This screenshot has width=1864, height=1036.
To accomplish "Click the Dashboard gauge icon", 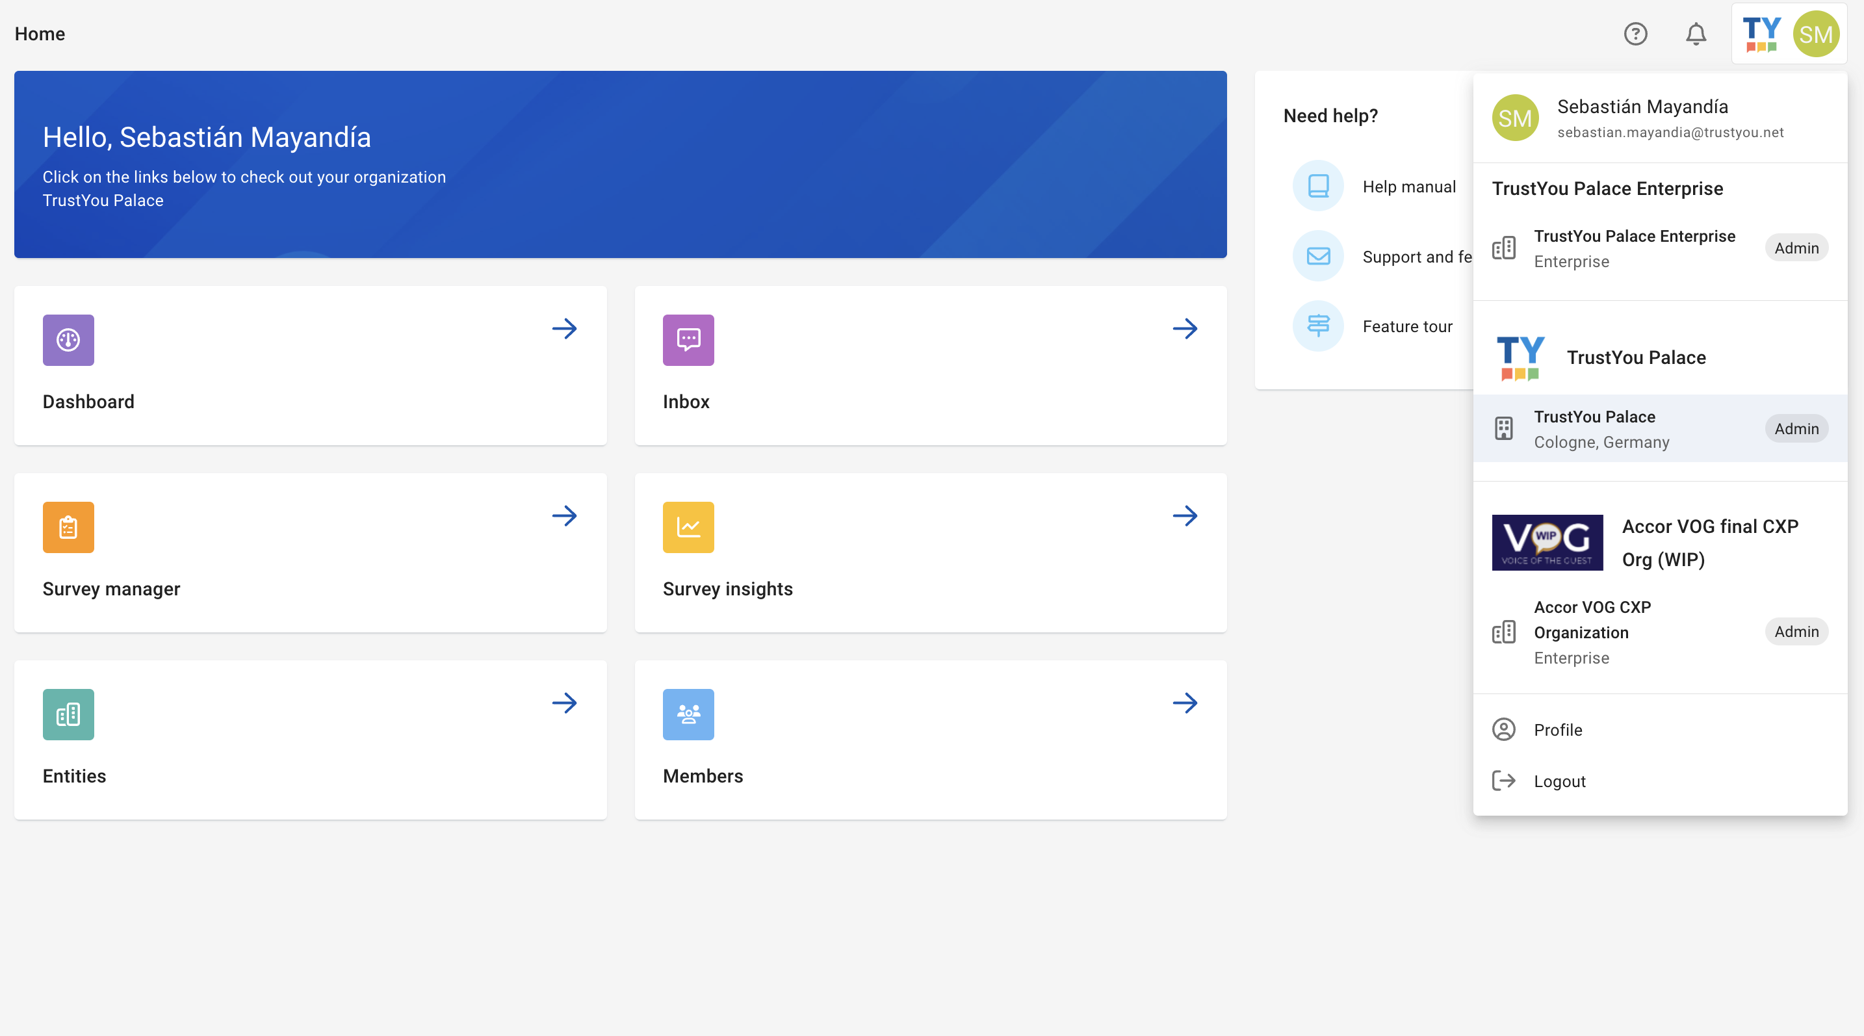I will [x=68, y=340].
